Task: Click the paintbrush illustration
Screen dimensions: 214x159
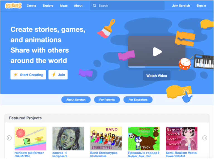Action: click(106, 29)
